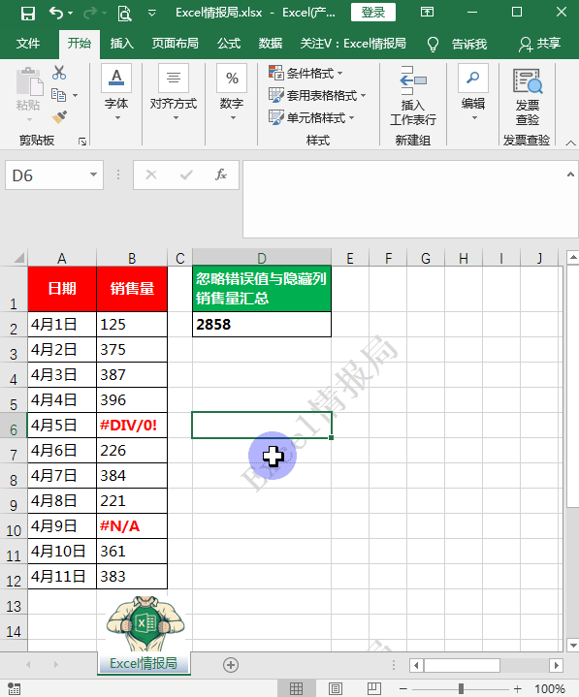Click the fx insert function icon
The width and height of the screenshot is (579, 697).
pos(221,174)
